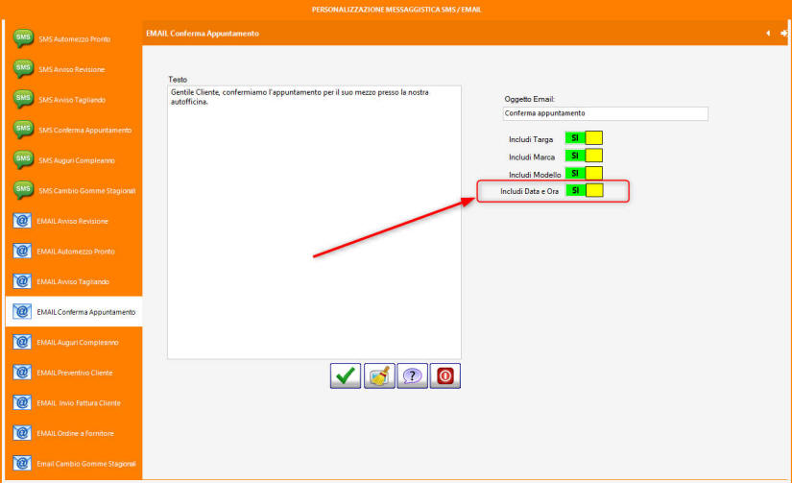Screen dimensions: 792x483
Task: Click the red exit power button
Action: point(444,376)
